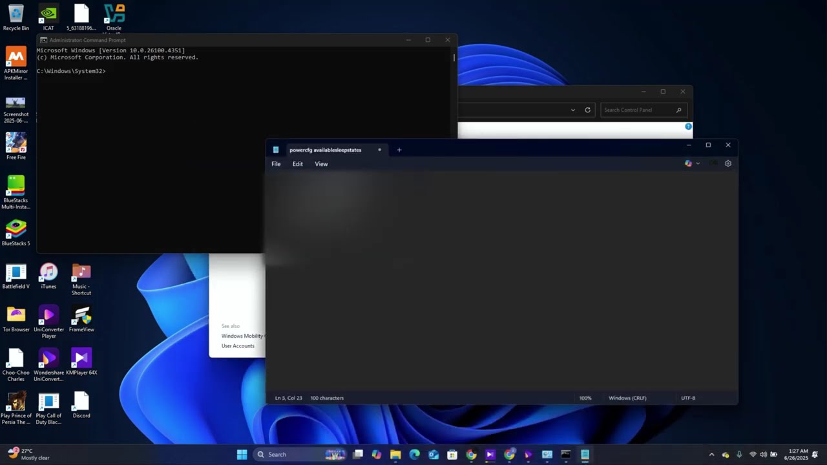Click the Copilot icon in Notepad

(689, 163)
